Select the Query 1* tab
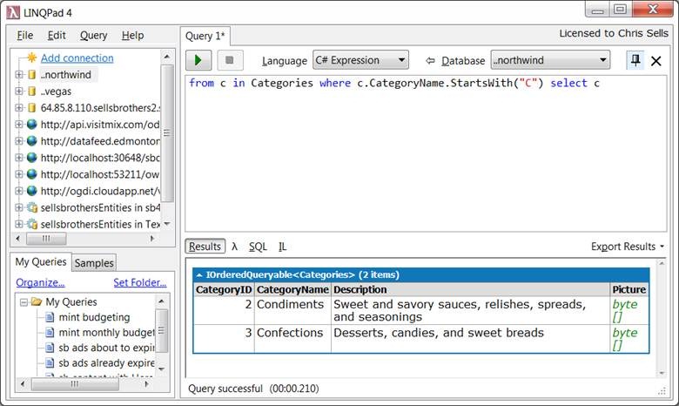Image resolution: width=679 pixels, height=406 pixels. tap(205, 36)
